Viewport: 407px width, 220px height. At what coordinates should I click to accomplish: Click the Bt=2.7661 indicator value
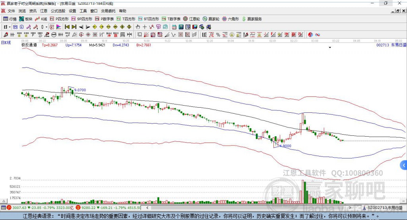point(143,45)
